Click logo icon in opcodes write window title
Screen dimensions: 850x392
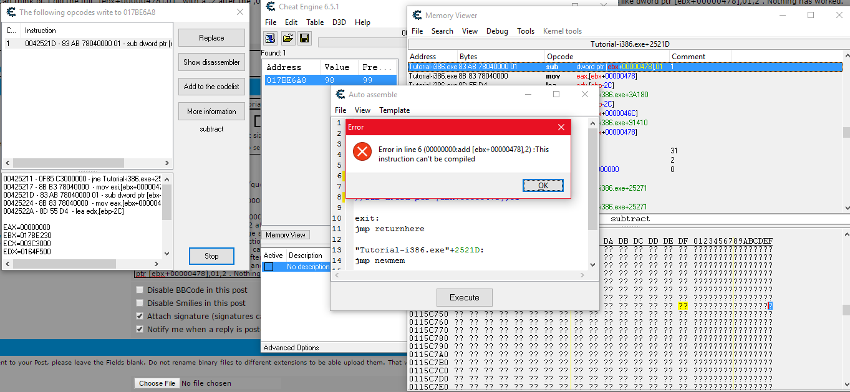click(11, 12)
